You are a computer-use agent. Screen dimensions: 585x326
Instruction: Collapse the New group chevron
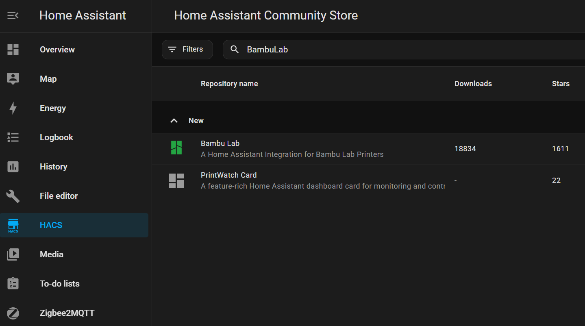tap(174, 121)
